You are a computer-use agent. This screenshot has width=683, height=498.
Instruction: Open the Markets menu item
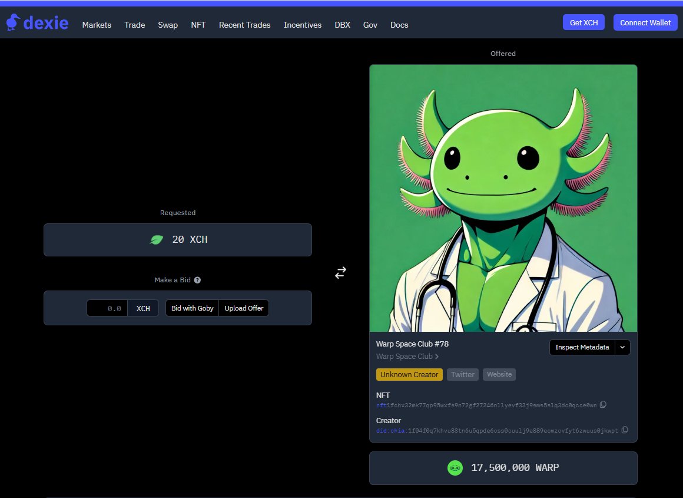97,25
